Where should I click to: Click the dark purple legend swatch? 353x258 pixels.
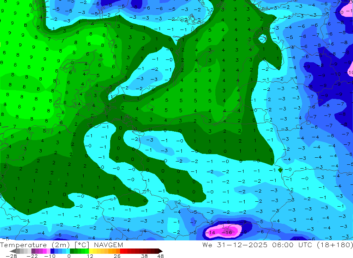(33, 251)
